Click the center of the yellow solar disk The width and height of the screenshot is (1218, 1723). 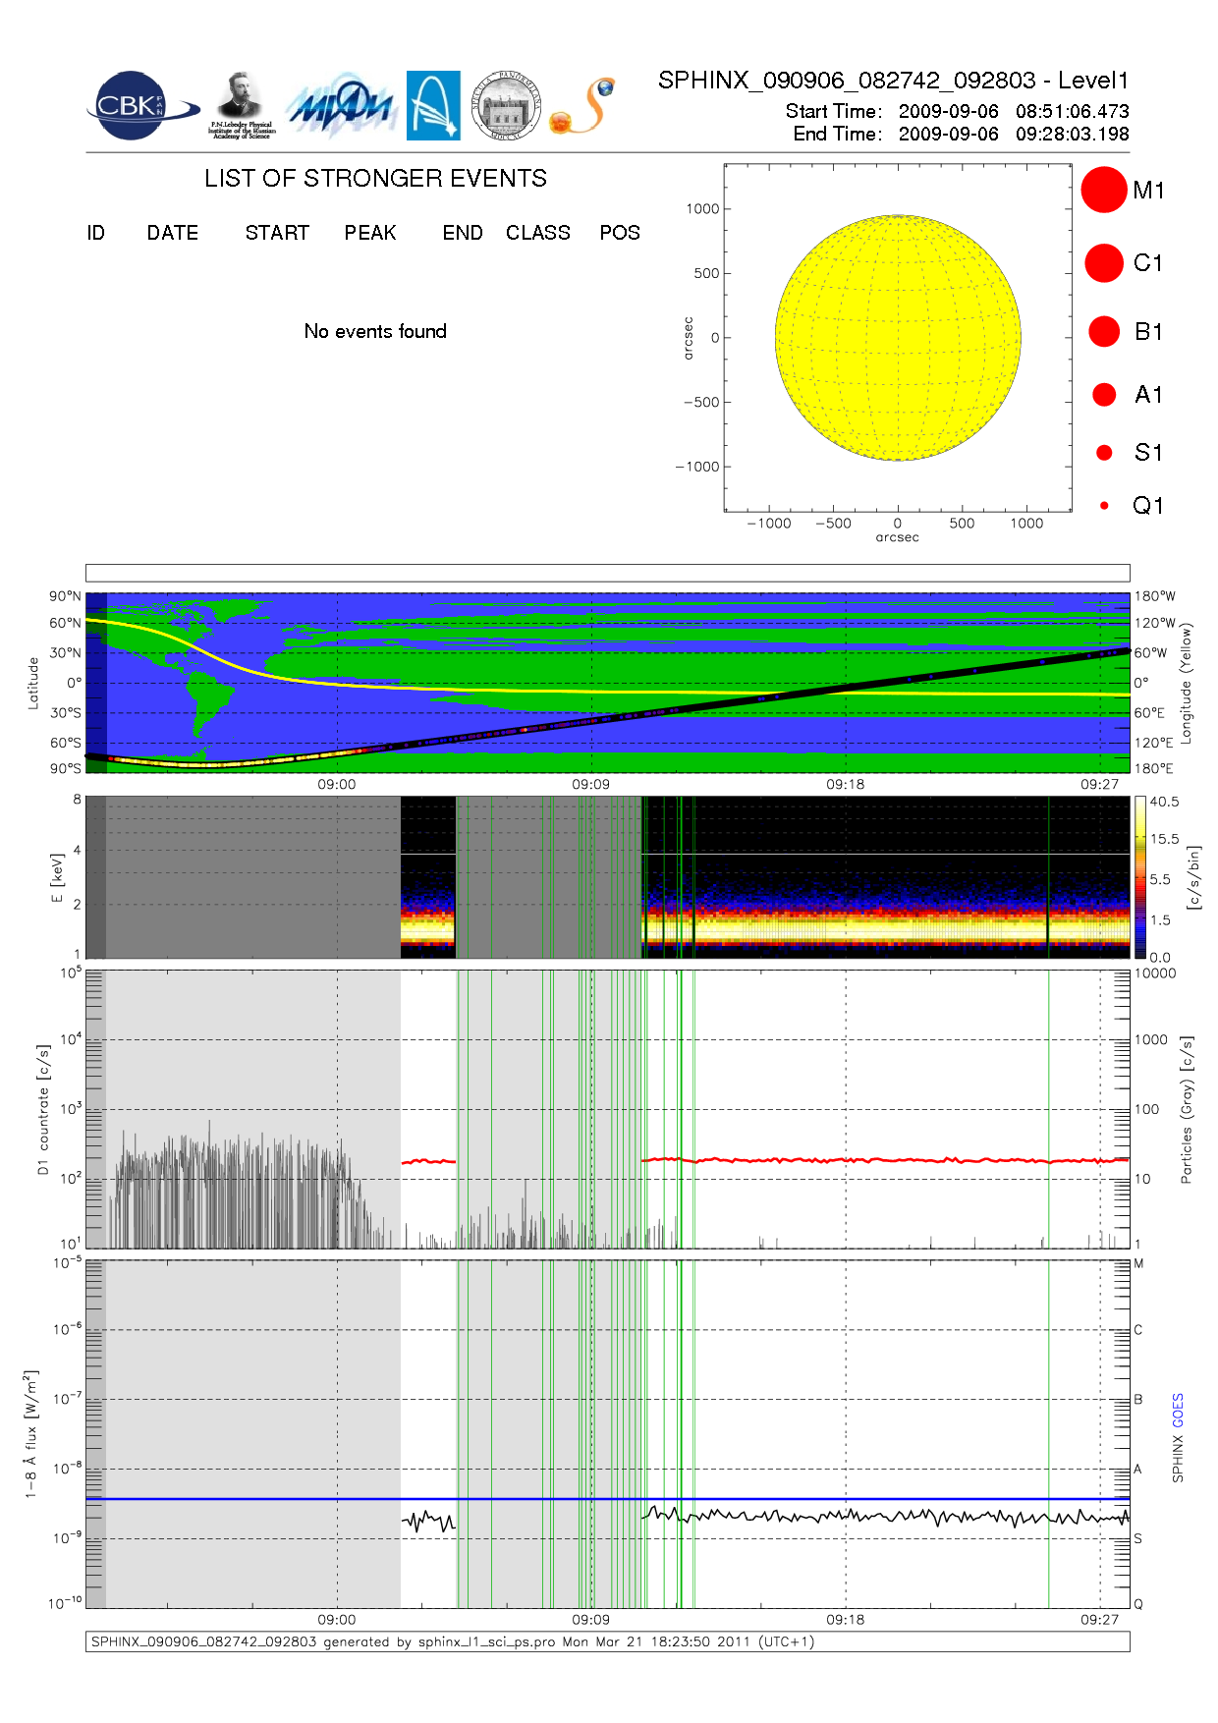(898, 338)
